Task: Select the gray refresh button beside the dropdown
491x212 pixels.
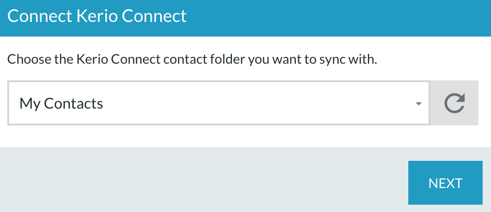Action: [454, 103]
